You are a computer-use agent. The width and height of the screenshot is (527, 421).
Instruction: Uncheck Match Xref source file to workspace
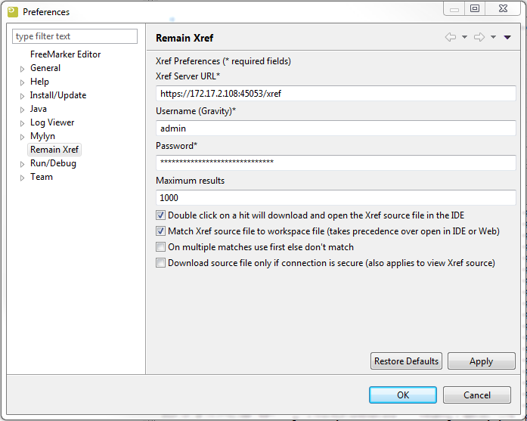tap(160, 231)
